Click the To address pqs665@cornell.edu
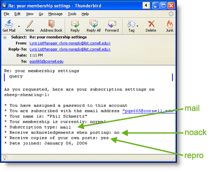This screenshot has width=210, height=172. pyautogui.click(x=46, y=62)
